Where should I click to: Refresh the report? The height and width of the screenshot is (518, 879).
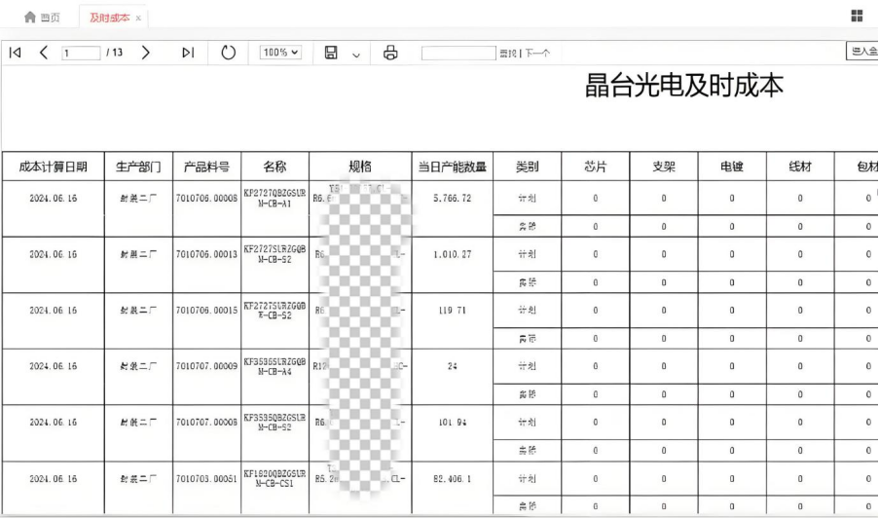tap(228, 53)
